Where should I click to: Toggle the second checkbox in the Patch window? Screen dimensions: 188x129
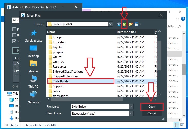point(14,35)
